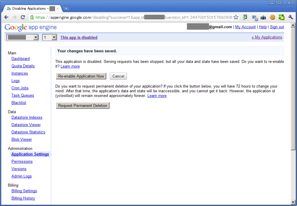This screenshot has width=297, height=206.
Task: Open Admin Logs in the sidebar
Action: [x=22, y=176]
